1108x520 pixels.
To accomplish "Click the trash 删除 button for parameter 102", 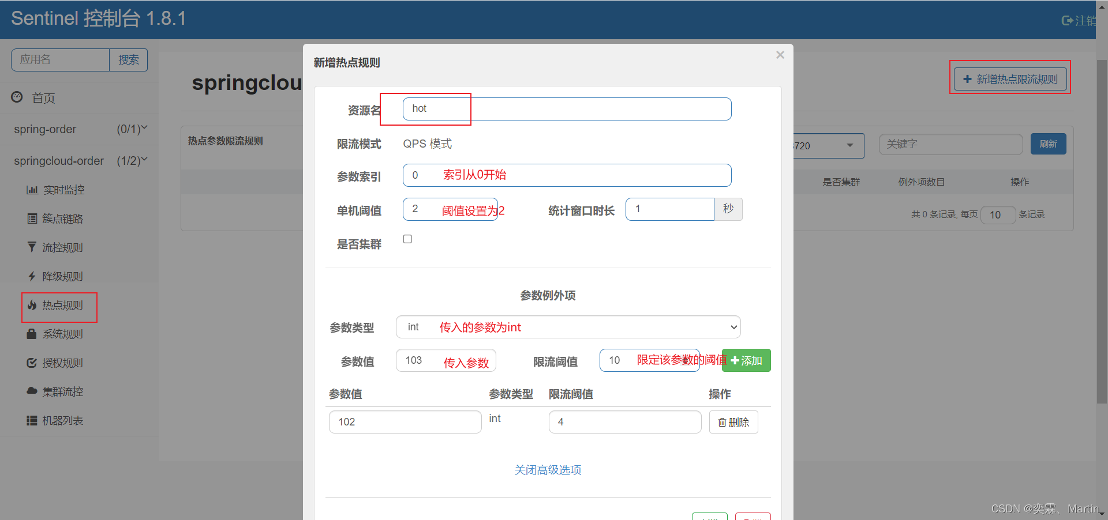I will pyautogui.click(x=733, y=423).
